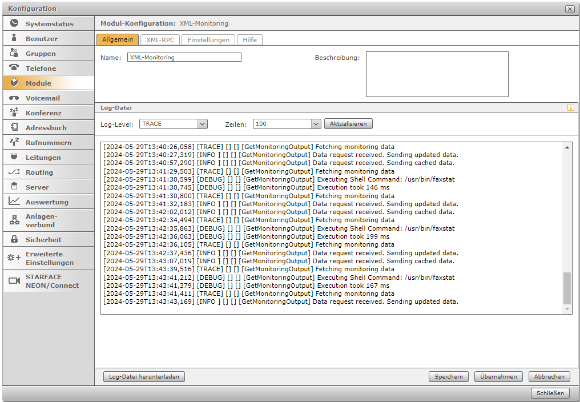580x402 pixels.
Task: Select the Adressbuch book icon
Action: (14, 127)
